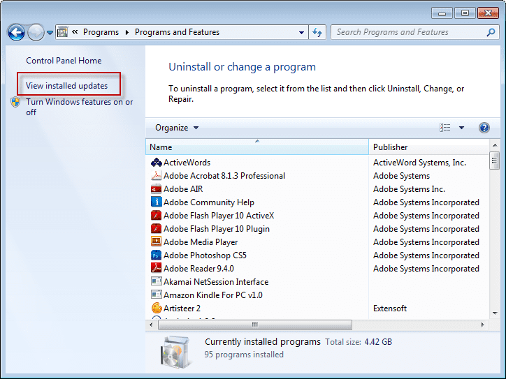506x379 pixels.
Task: Click the Extensoft publisher cell
Action: point(390,309)
